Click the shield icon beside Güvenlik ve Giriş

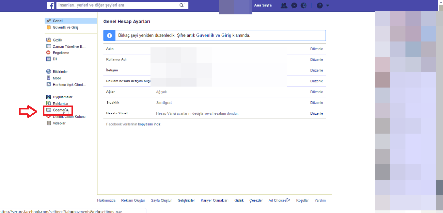(49, 27)
